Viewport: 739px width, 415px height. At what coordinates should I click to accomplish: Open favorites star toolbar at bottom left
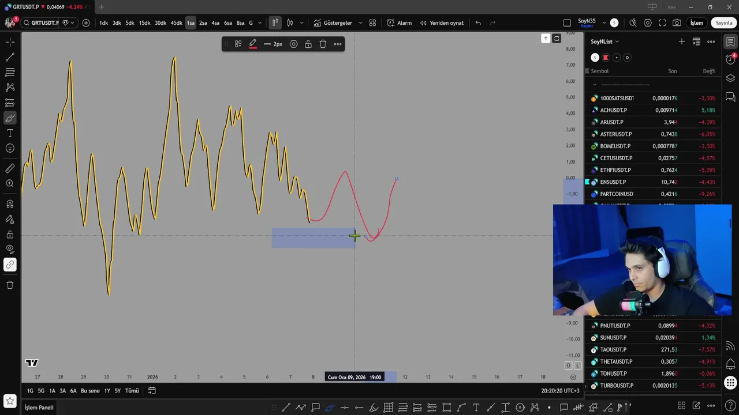[x=10, y=401]
